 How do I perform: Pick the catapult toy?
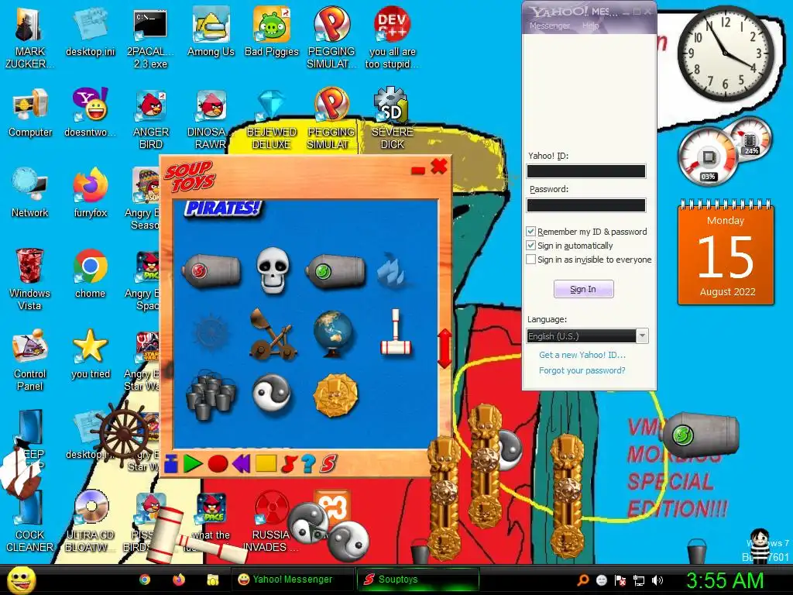click(273, 334)
